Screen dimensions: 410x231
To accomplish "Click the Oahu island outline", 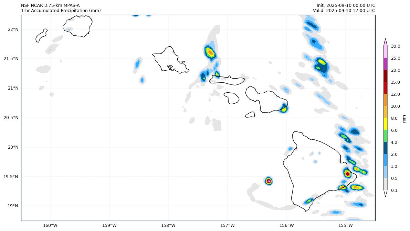I will pos(170,60).
